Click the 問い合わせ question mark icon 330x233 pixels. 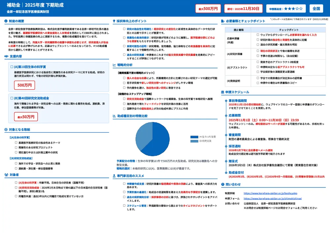coord(223,184)
